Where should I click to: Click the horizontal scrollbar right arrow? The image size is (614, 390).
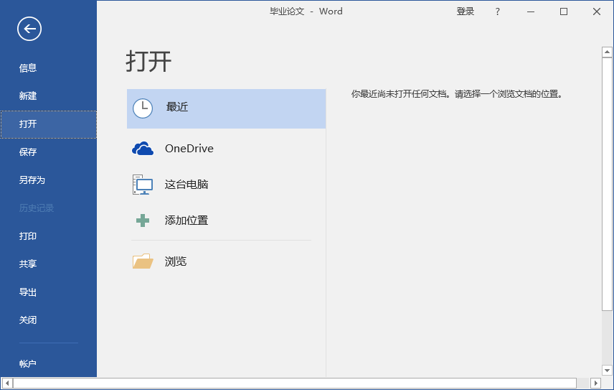tap(595, 384)
